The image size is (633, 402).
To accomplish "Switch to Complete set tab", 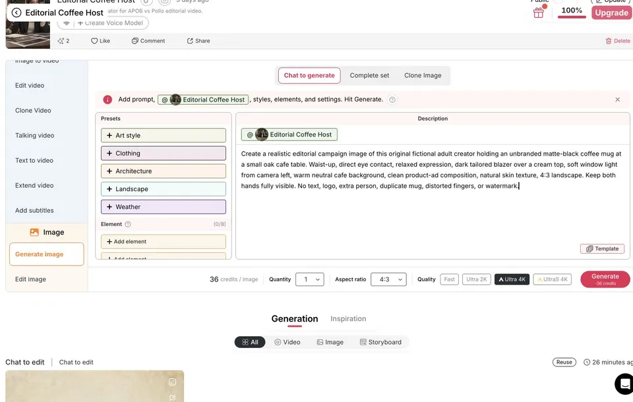I will (x=369, y=76).
